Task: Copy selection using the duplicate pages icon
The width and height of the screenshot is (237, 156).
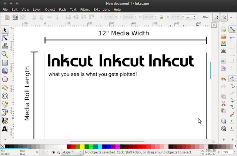Action: [x=223, y=96]
